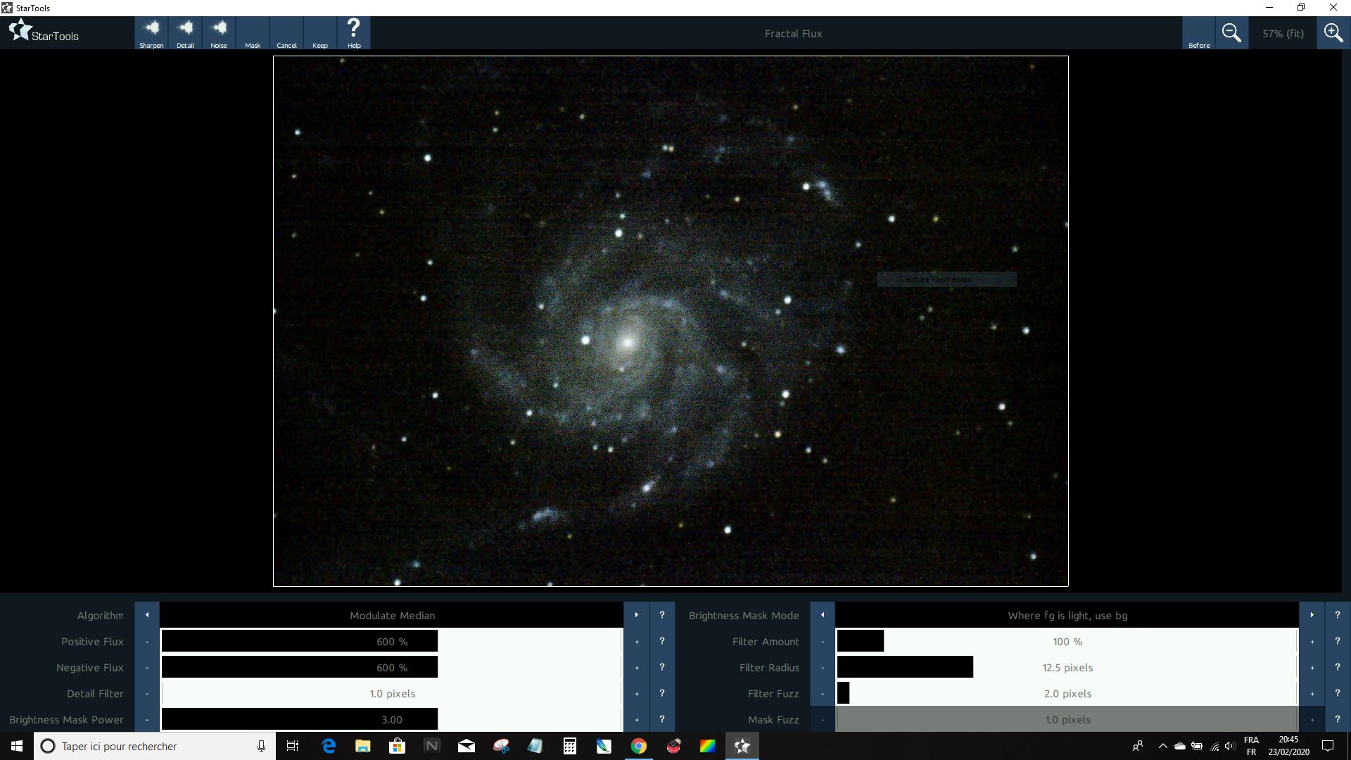Open the StarTools Help button
This screenshot has width=1351, height=760.
tap(354, 33)
